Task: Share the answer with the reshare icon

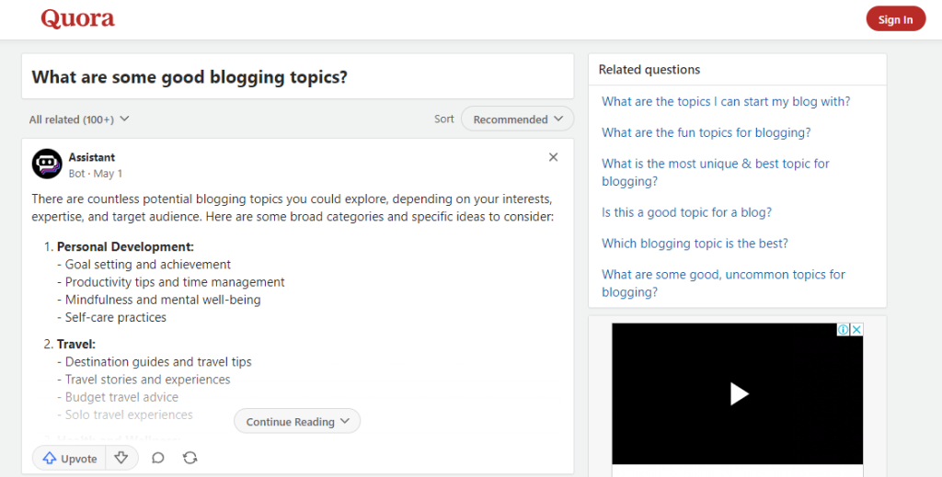Action: click(190, 459)
